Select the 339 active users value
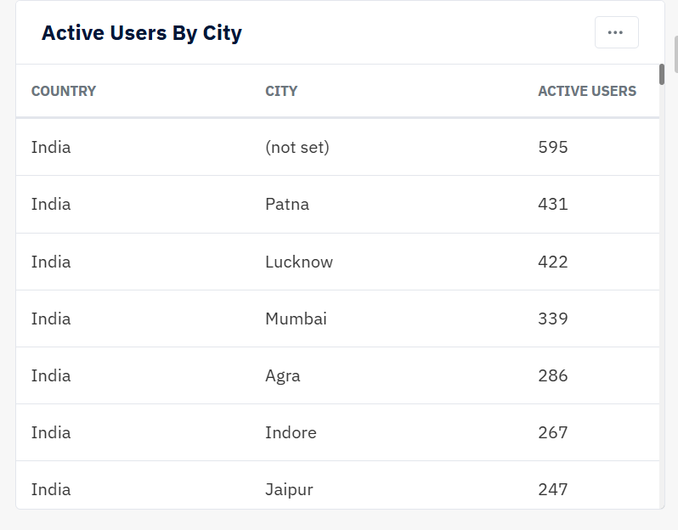The image size is (678, 530). [x=553, y=319]
